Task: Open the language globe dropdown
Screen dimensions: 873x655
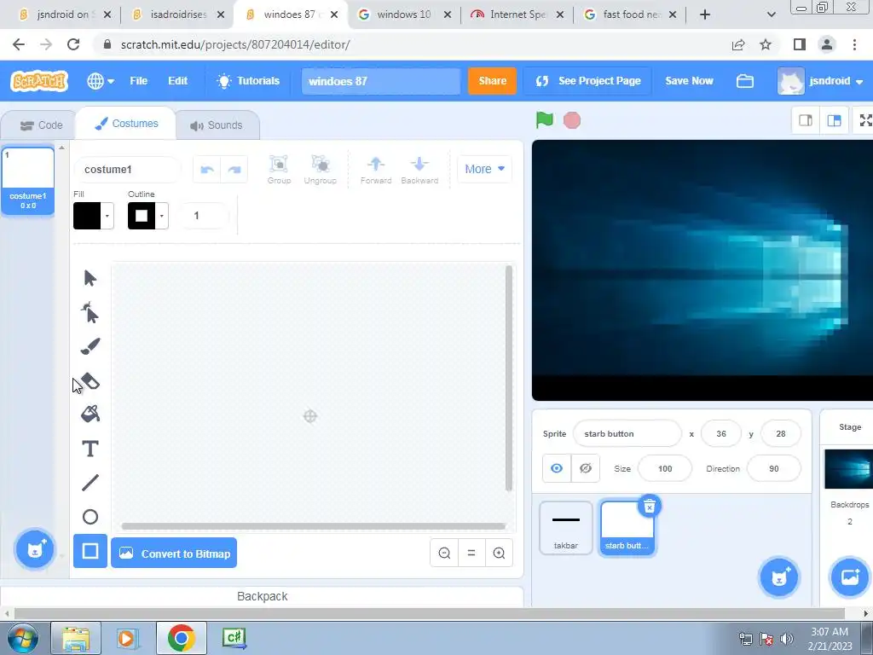Action: point(101,81)
